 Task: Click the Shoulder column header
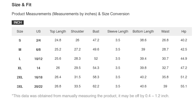(77, 31)
